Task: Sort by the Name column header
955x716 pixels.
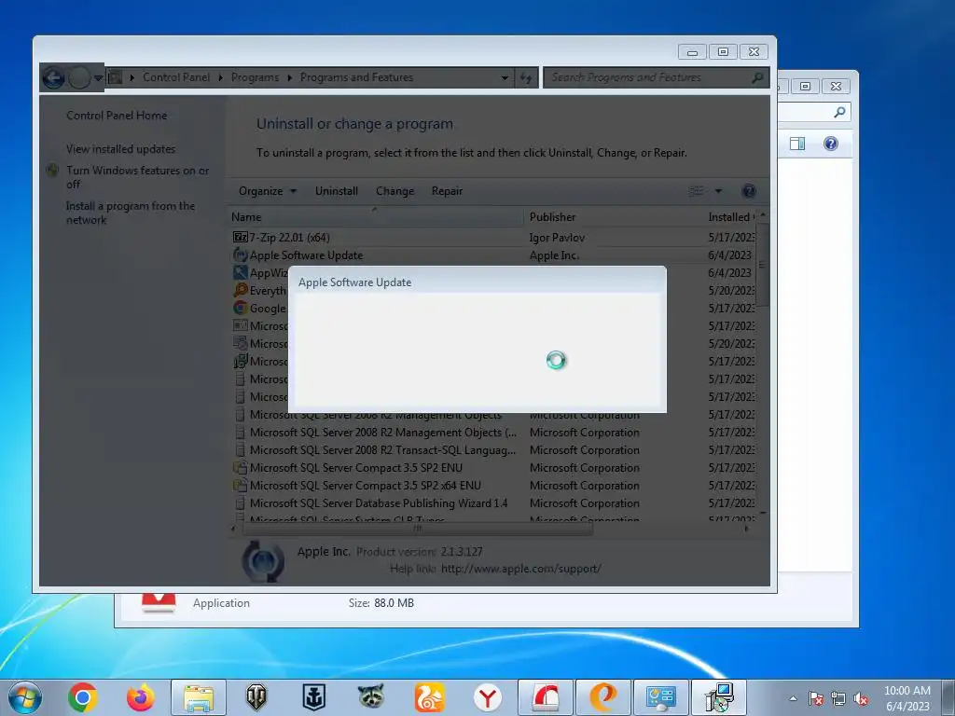Action: (375, 216)
